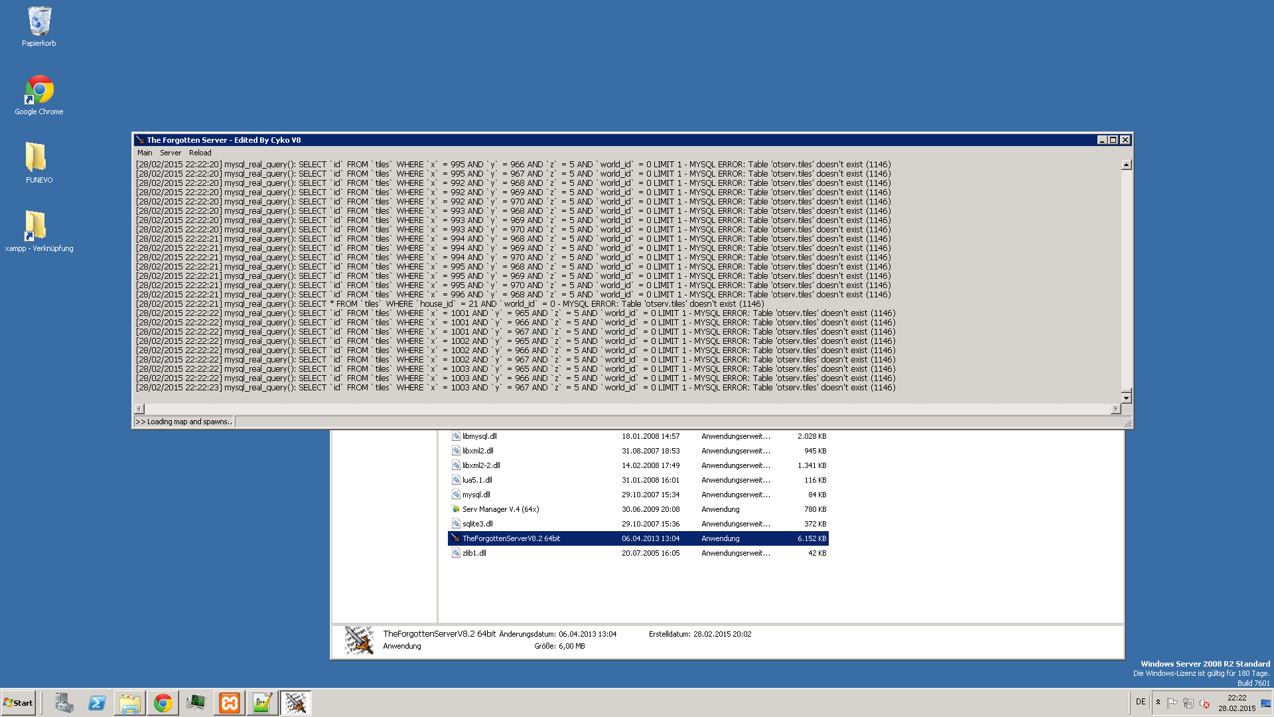Select the sqlite3.dll file name
Screen dimensions: 1274x717
[478, 524]
